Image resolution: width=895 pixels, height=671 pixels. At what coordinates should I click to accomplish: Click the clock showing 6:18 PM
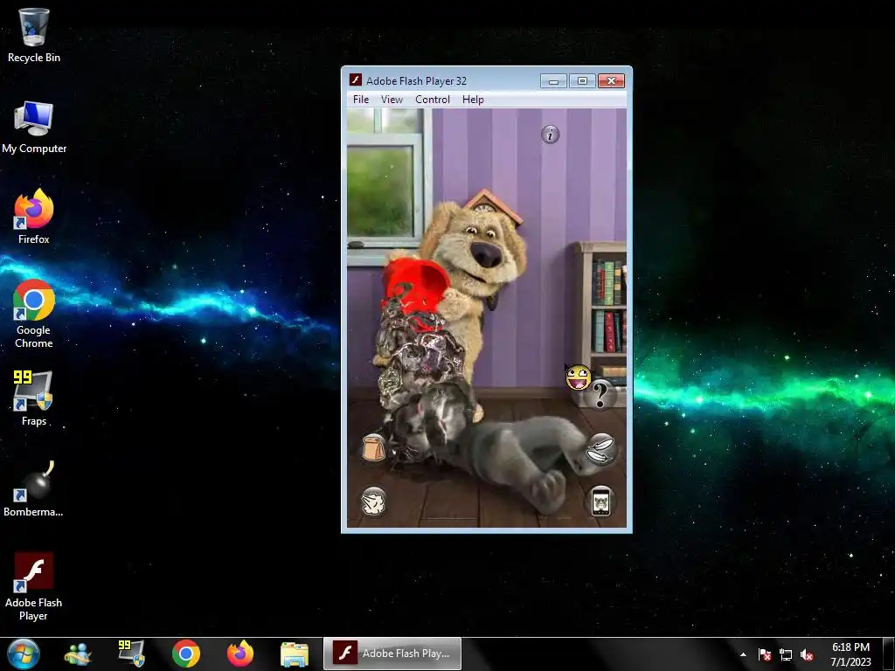850,654
